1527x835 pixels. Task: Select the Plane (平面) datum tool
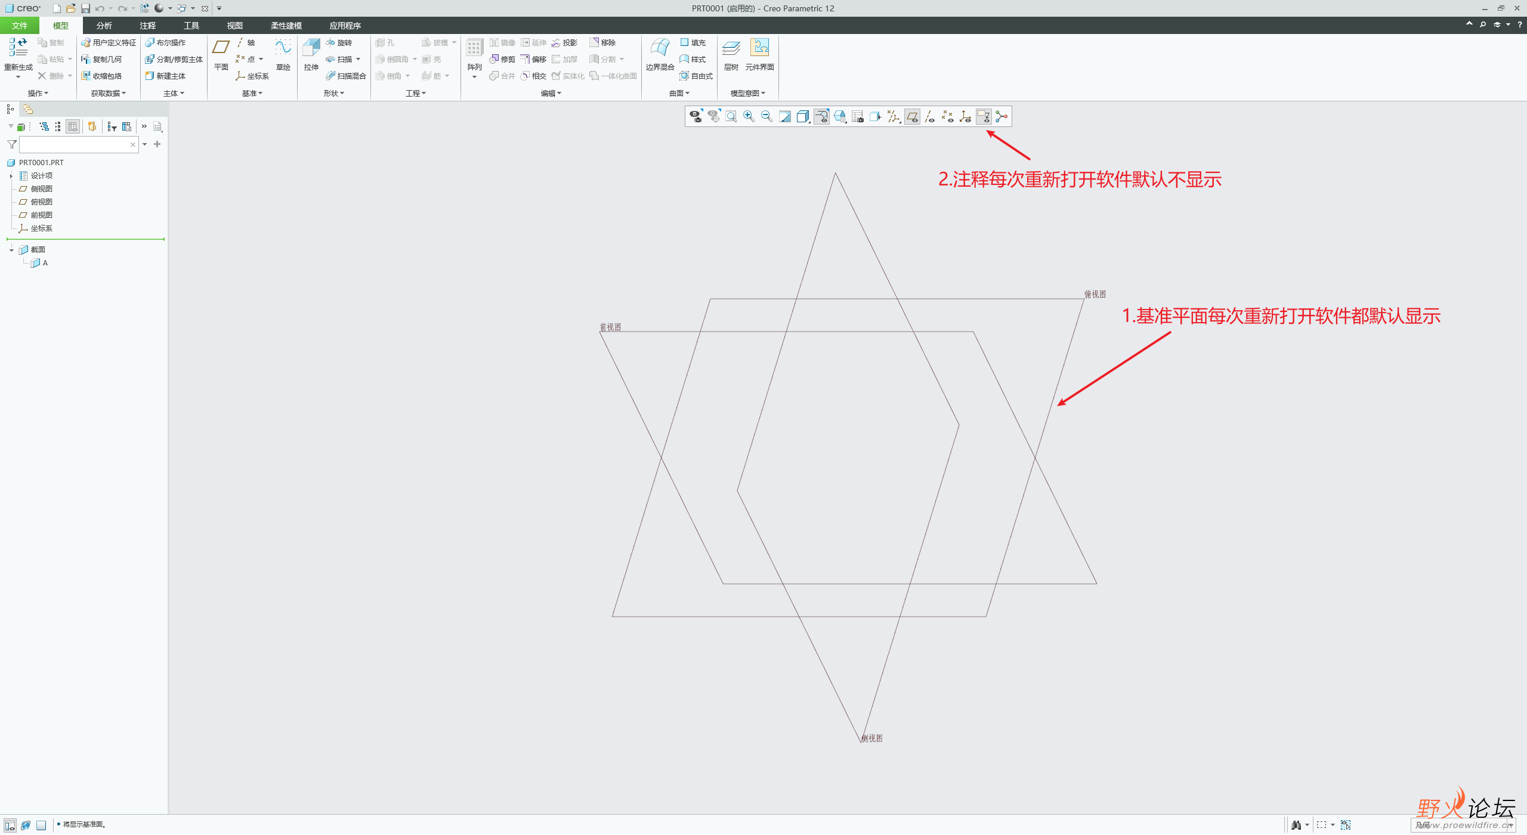(x=221, y=54)
